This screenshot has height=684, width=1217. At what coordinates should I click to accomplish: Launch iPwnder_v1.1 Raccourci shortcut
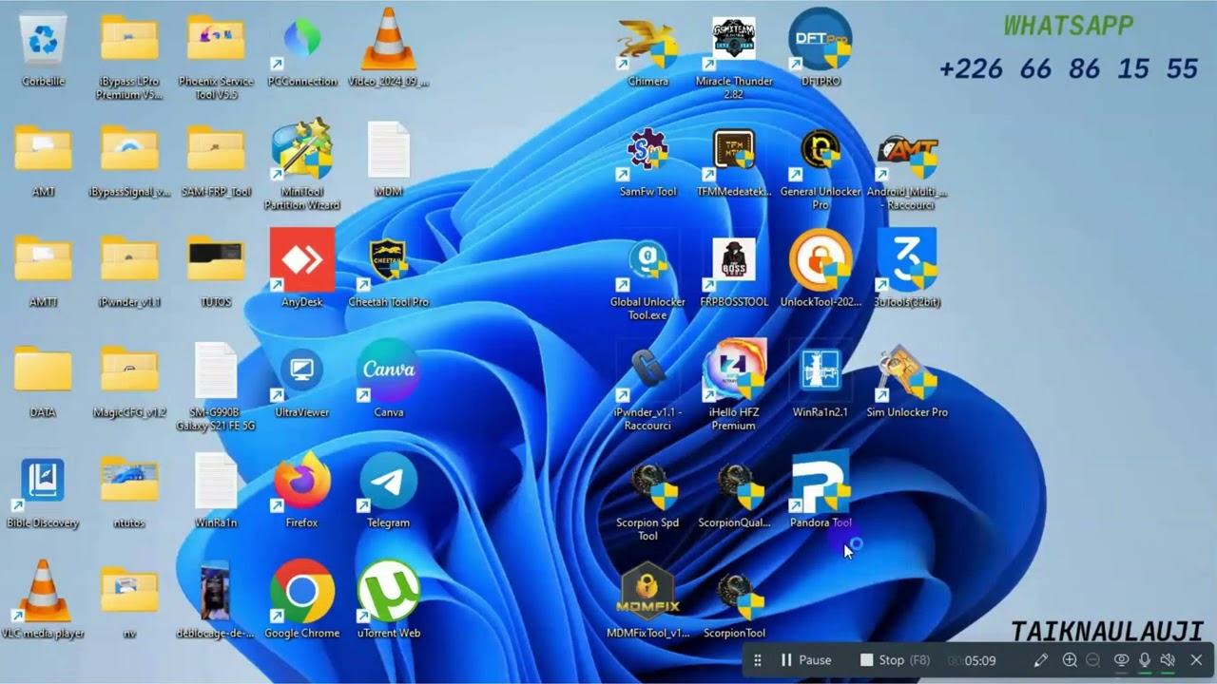[647, 372]
